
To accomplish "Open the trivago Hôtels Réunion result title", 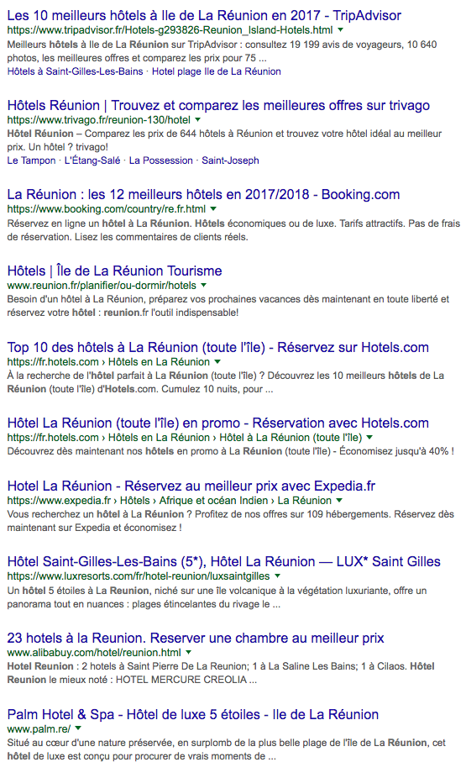I will (x=218, y=105).
